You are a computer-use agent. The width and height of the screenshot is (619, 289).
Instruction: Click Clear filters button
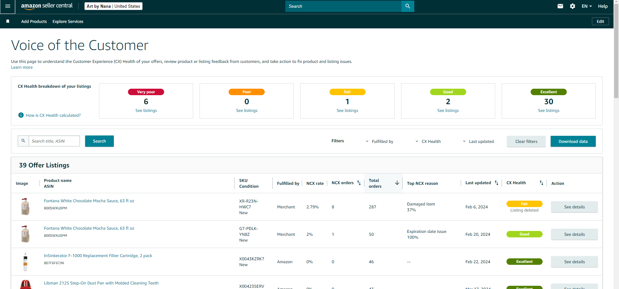[526, 141]
